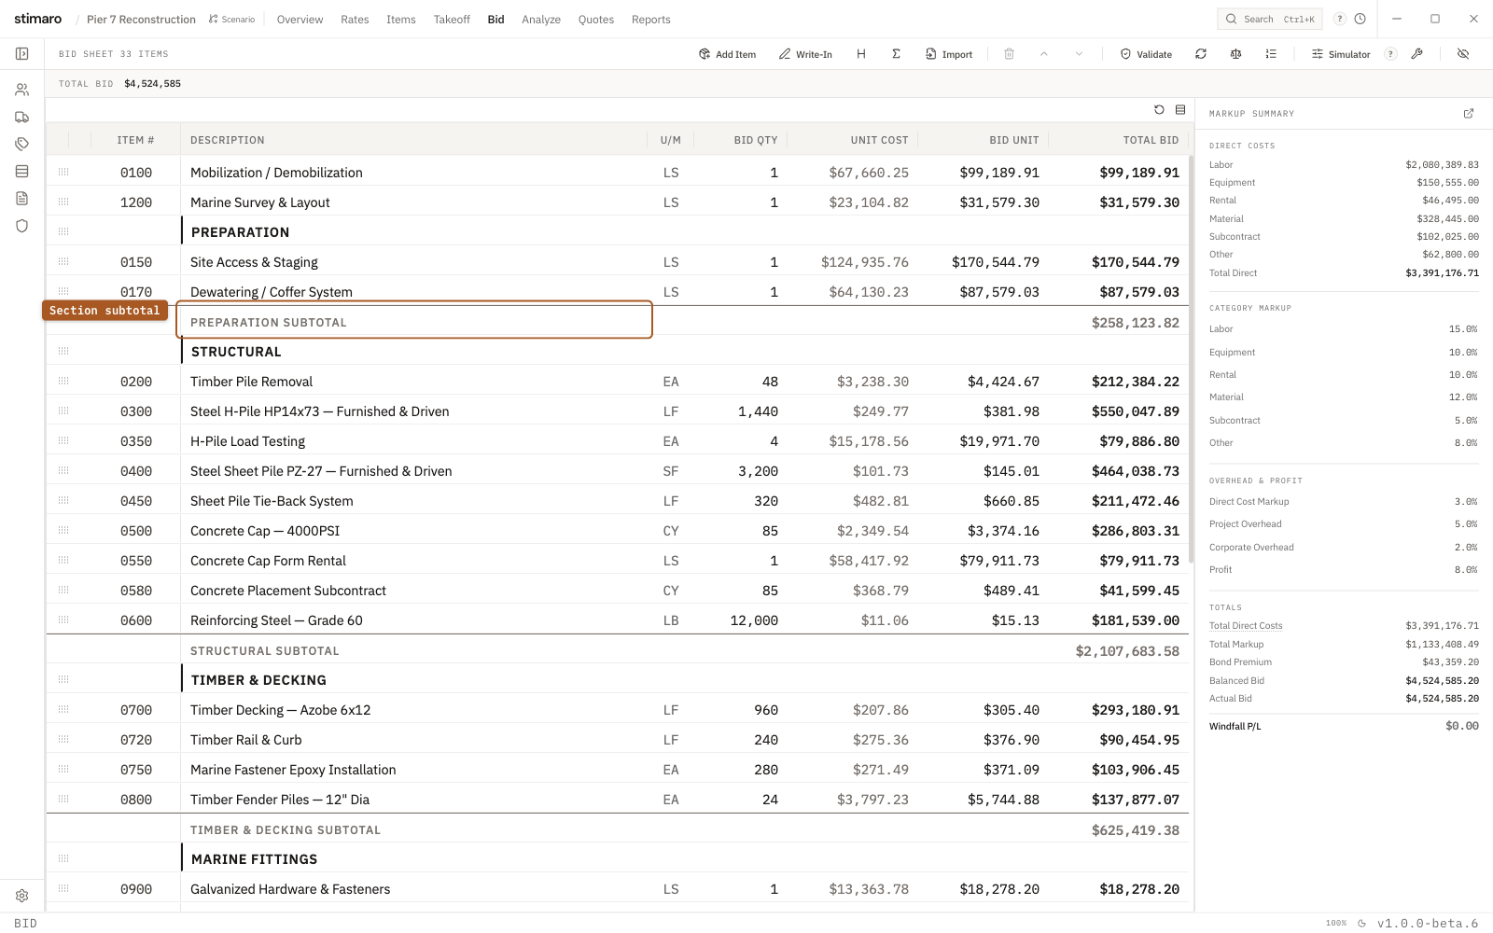Switch to the Items tab
1493x933 pixels.
(401, 20)
